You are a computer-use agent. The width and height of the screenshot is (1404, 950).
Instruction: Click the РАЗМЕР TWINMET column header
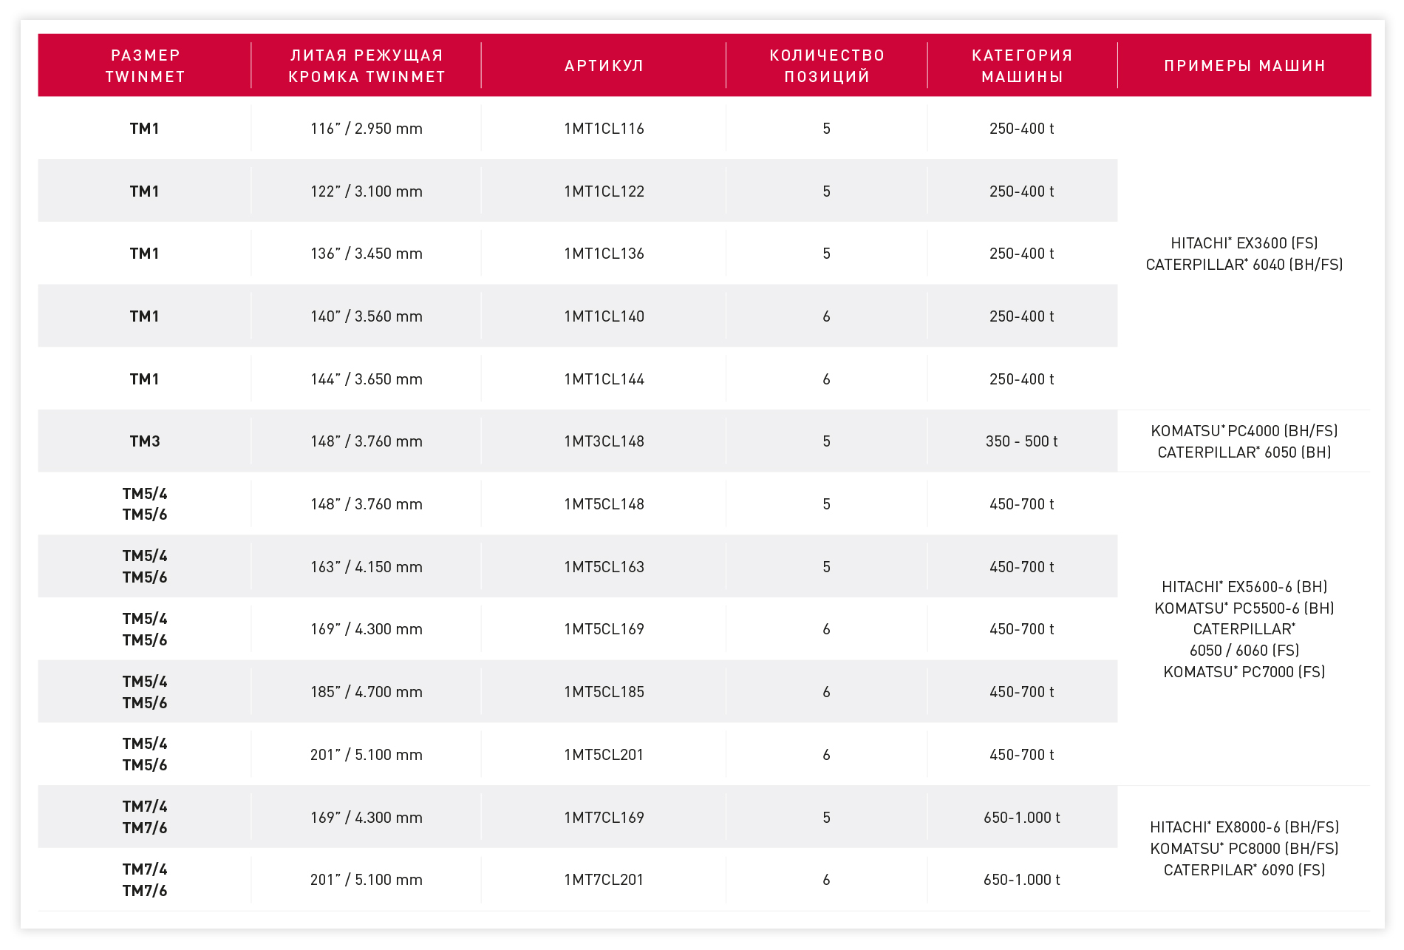pyautogui.click(x=145, y=66)
